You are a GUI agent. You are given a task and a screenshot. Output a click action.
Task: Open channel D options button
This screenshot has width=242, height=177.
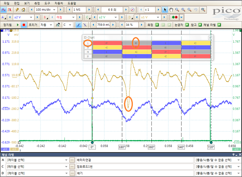130,17
